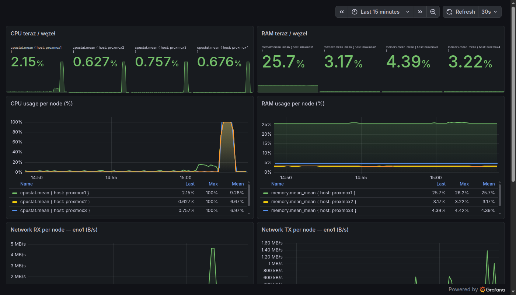Image resolution: width=516 pixels, height=295 pixels.
Task: Toggle memory.mean_mean proxmox2 series in legend
Action: tap(314, 202)
